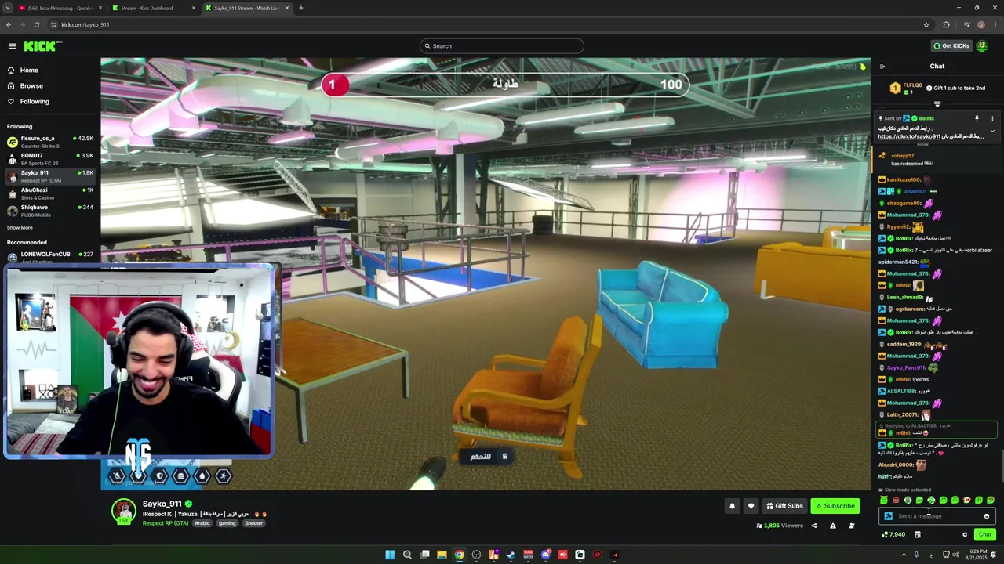
Task: Select the Arabic tag
Action: pos(202,523)
